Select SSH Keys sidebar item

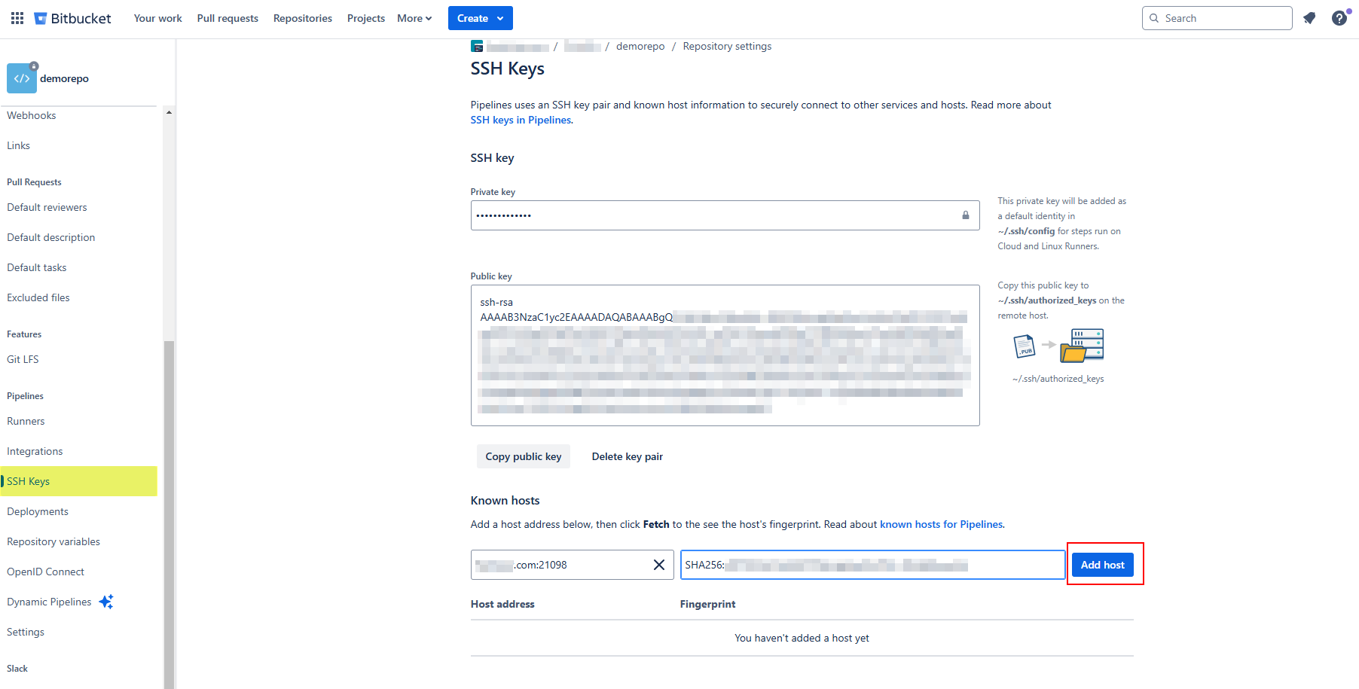pyautogui.click(x=78, y=481)
